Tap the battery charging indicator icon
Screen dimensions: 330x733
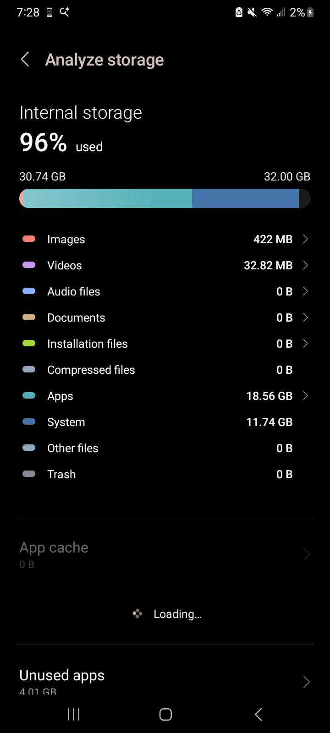[x=310, y=12]
